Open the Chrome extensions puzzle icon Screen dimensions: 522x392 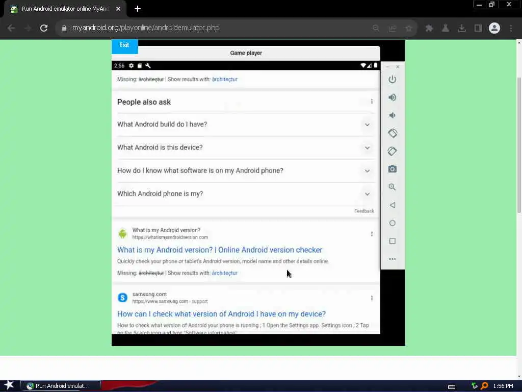429,28
